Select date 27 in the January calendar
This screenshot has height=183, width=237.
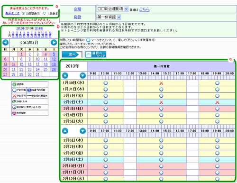tap(5, 74)
